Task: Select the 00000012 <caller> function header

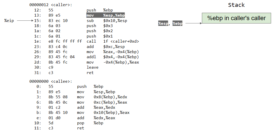Action: tap(51, 5)
